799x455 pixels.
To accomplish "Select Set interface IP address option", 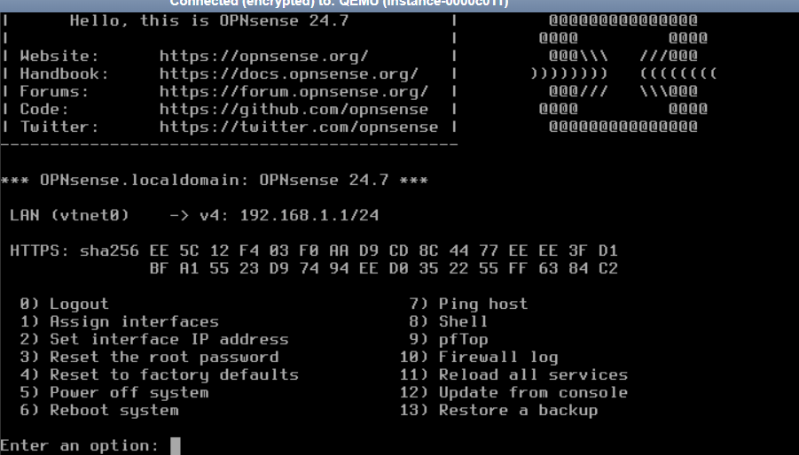I will [168, 339].
